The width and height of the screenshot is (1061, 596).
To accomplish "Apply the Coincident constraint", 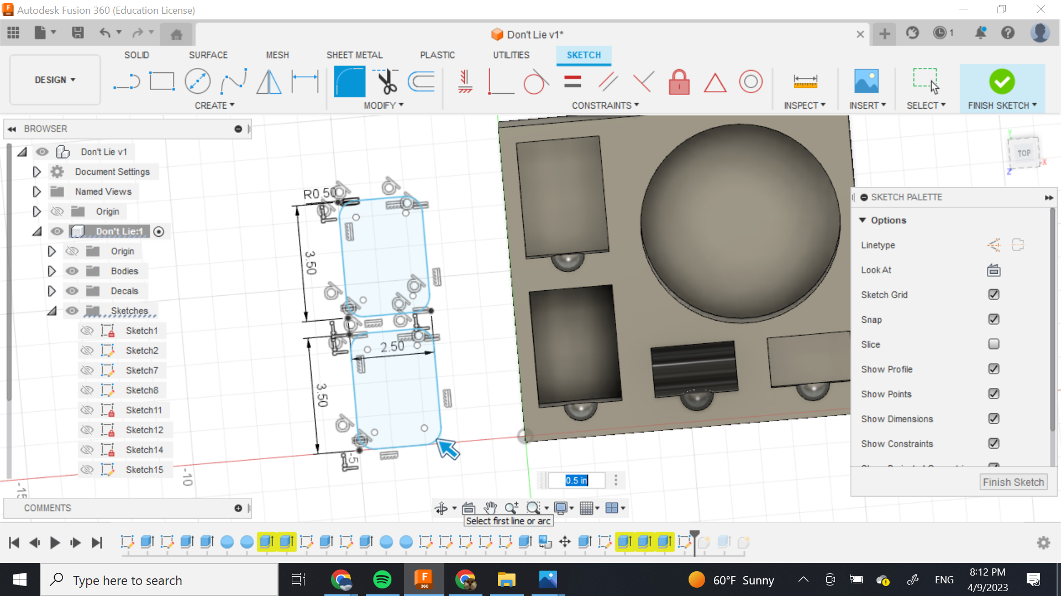I will (501, 82).
